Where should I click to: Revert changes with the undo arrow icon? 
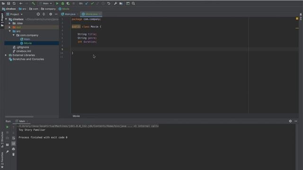tap(109, 3)
